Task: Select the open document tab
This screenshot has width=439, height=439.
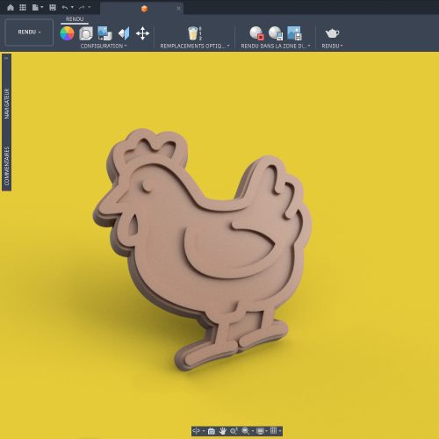Action: click(141, 8)
